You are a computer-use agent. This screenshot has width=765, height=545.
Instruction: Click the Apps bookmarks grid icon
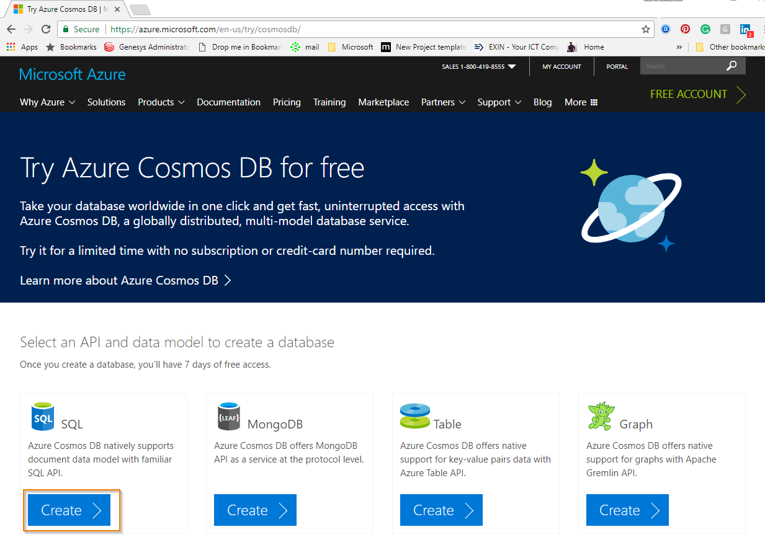(x=11, y=47)
